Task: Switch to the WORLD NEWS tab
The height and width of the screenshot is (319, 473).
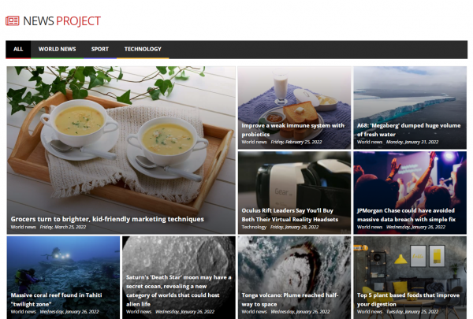Action: click(57, 49)
